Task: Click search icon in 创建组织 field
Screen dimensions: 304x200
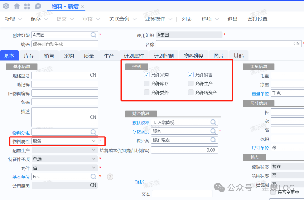Action: pos(93,35)
